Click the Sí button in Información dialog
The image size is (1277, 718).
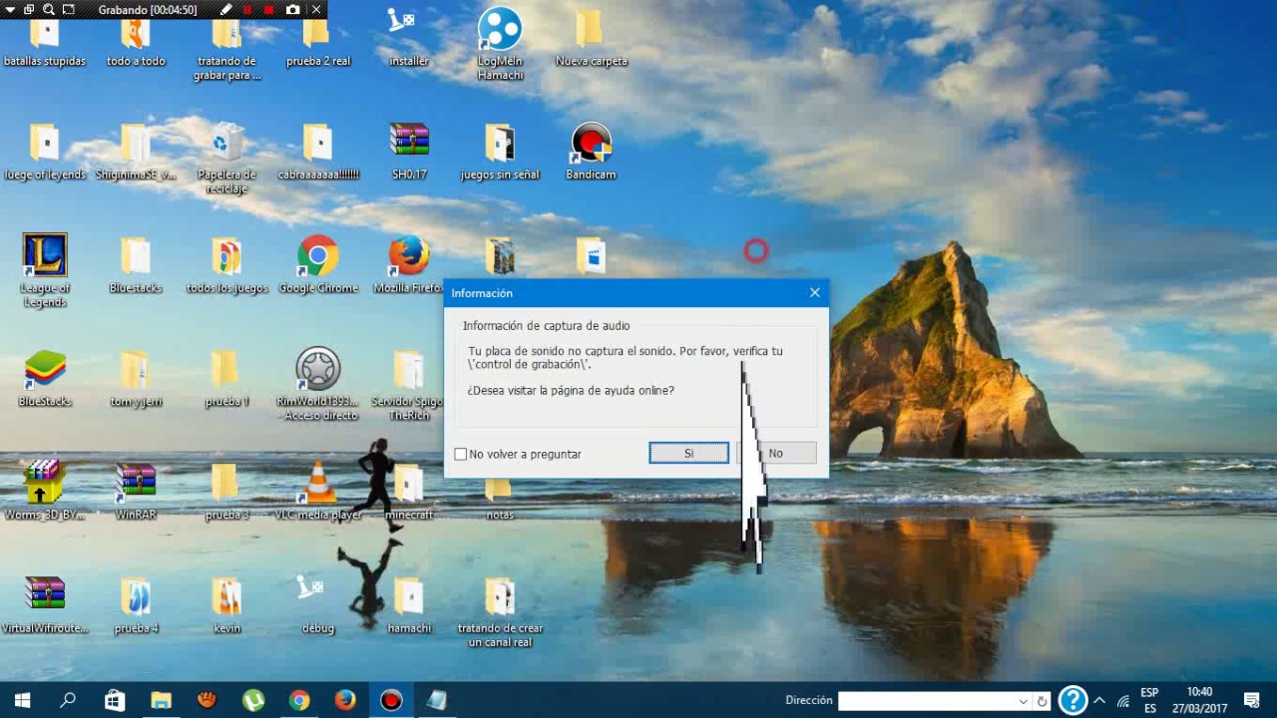coord(688,453)
